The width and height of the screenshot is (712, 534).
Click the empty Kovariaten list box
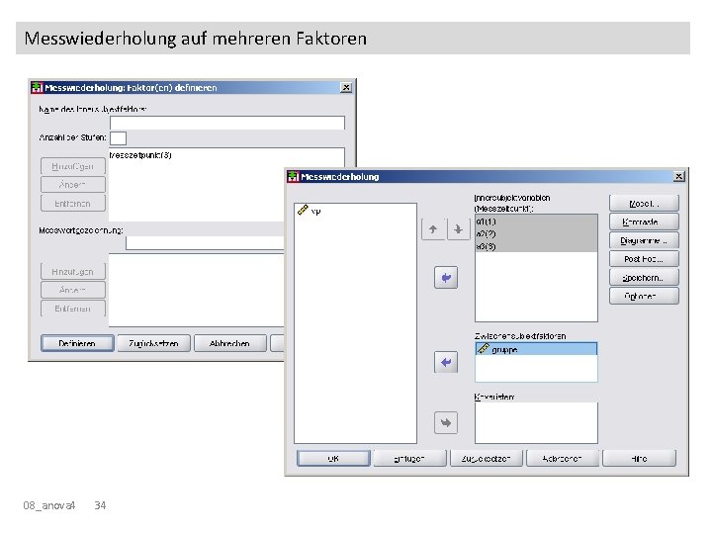click(536, 423)
